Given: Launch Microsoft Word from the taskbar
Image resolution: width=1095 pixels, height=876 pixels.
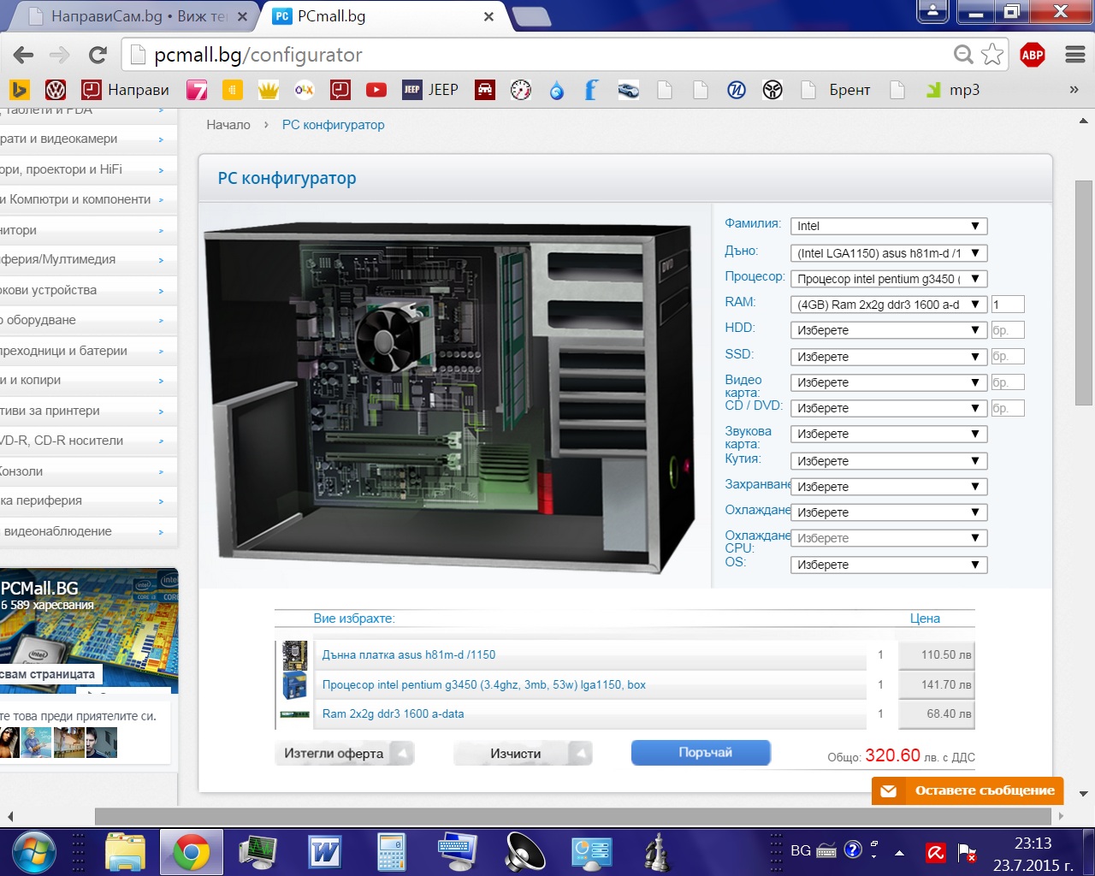Looking at the screenshot, I should click(325, 852).
